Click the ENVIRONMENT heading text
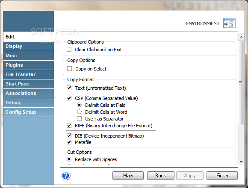 pyautogui.click(x=203, y=23)
